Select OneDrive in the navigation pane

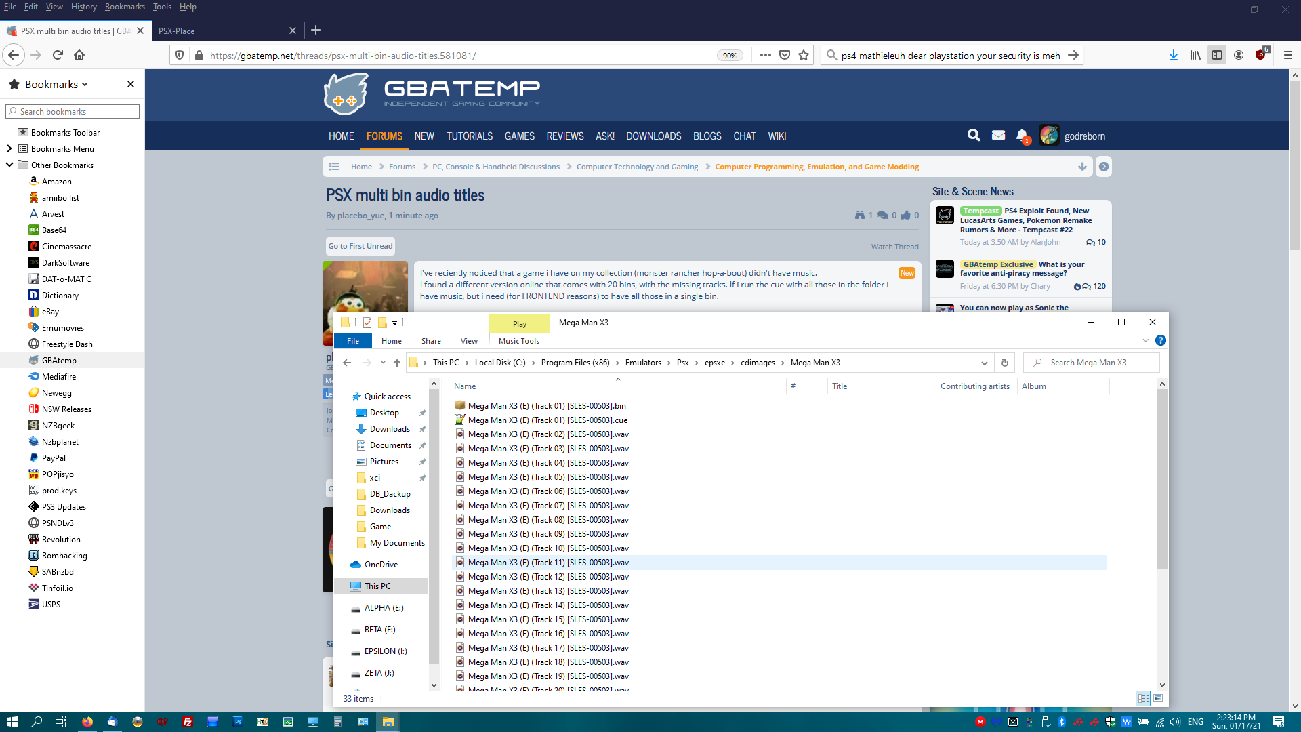point(381,565)
